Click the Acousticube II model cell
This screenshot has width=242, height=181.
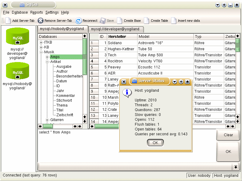(x=165, y=73)
